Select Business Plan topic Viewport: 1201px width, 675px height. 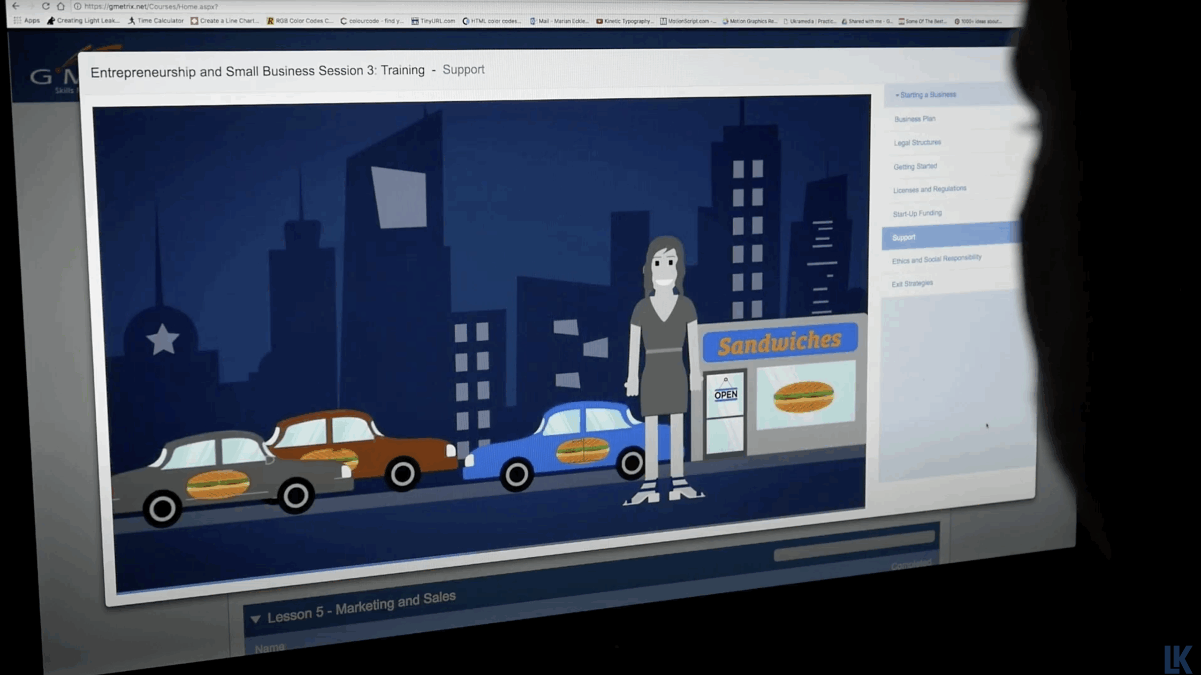914,119
